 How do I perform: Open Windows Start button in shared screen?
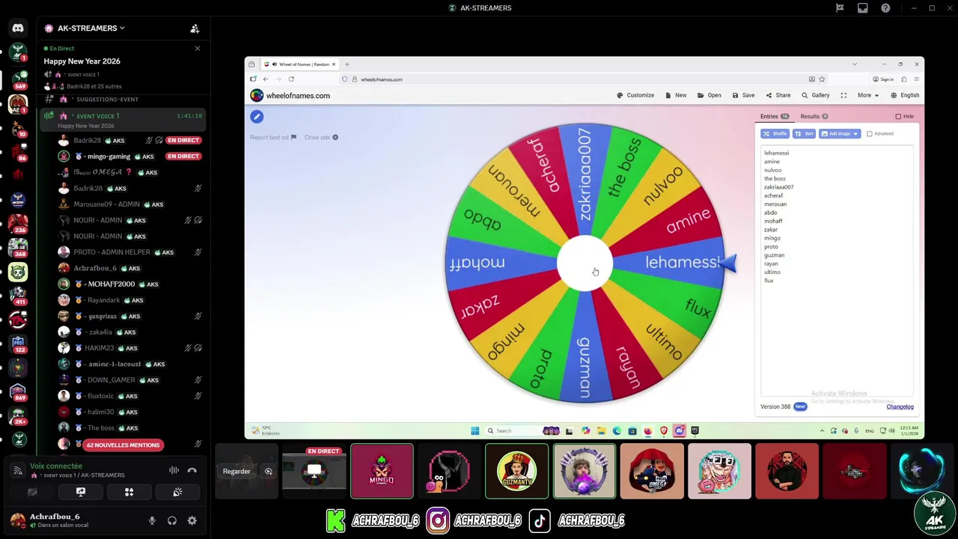click(x=475, y=430)
